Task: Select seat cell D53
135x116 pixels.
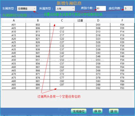Action: (x=98, y=60)
